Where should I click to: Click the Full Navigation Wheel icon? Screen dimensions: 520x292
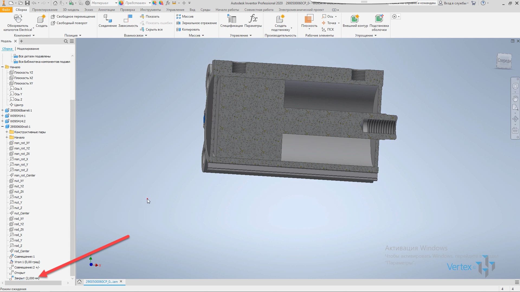click(x=515, y=86)
